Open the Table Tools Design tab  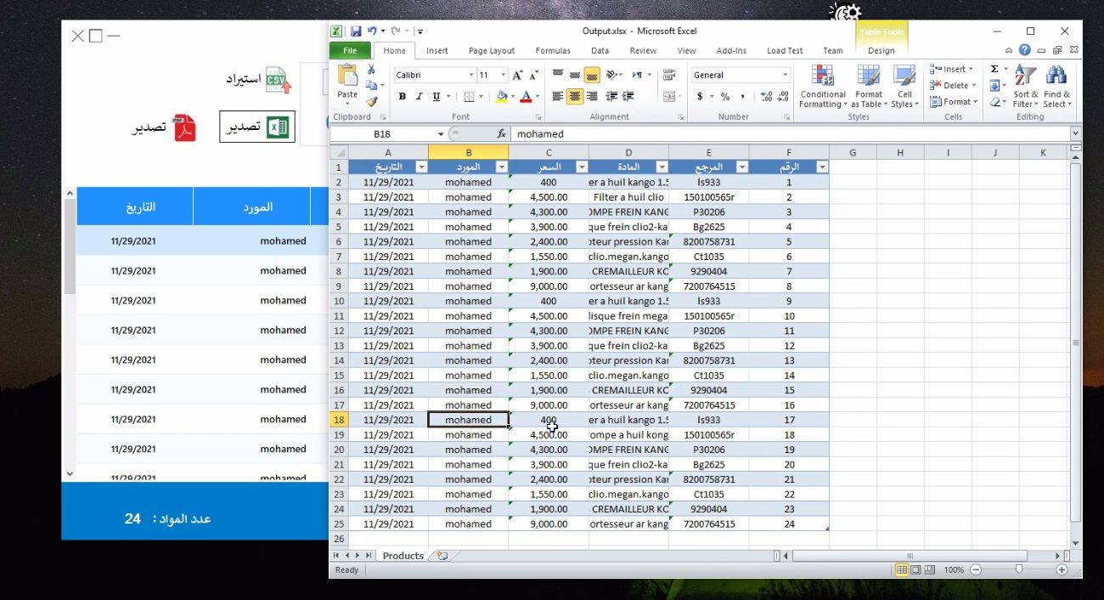[x=881, y=50]
